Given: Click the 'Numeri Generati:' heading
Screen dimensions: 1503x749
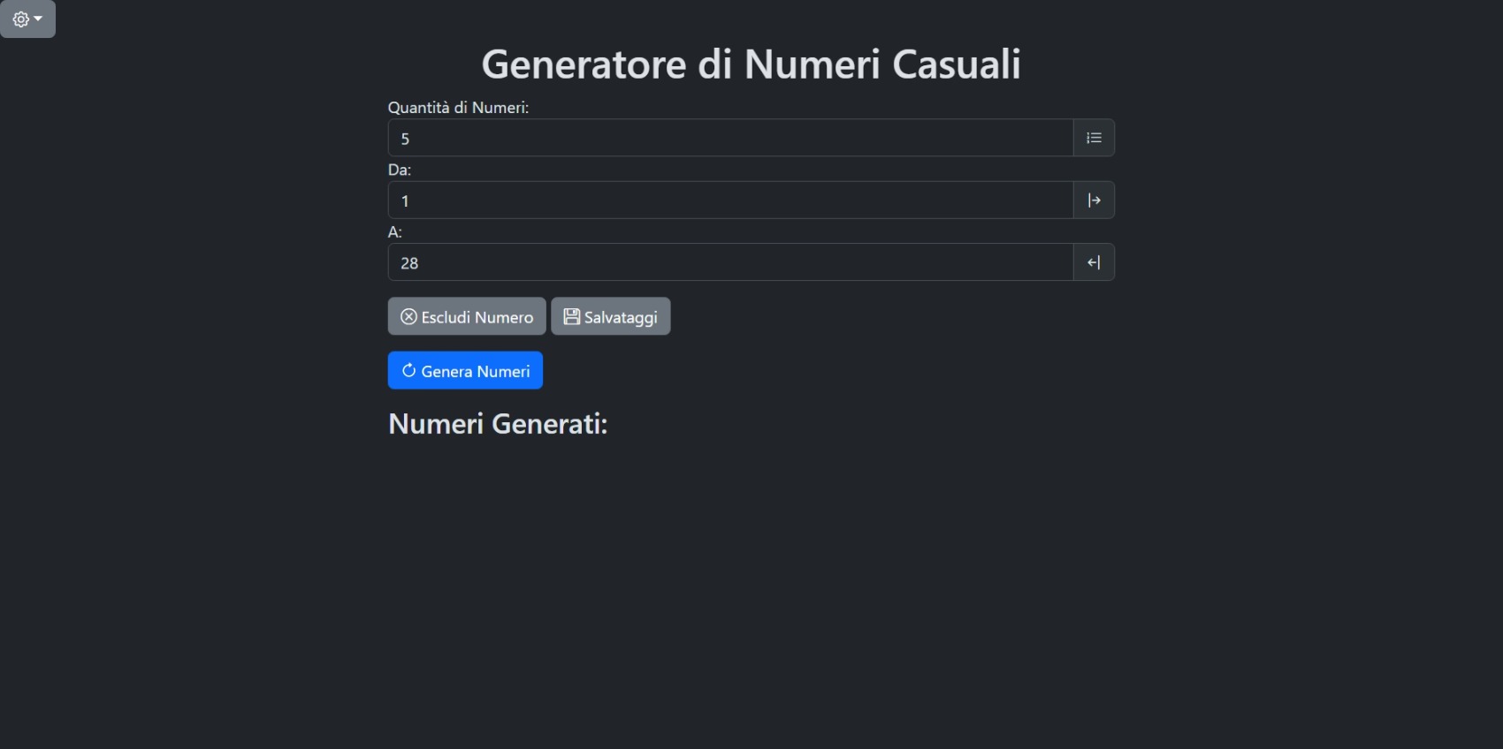Looking at the screenshot, I should point(498,424).
